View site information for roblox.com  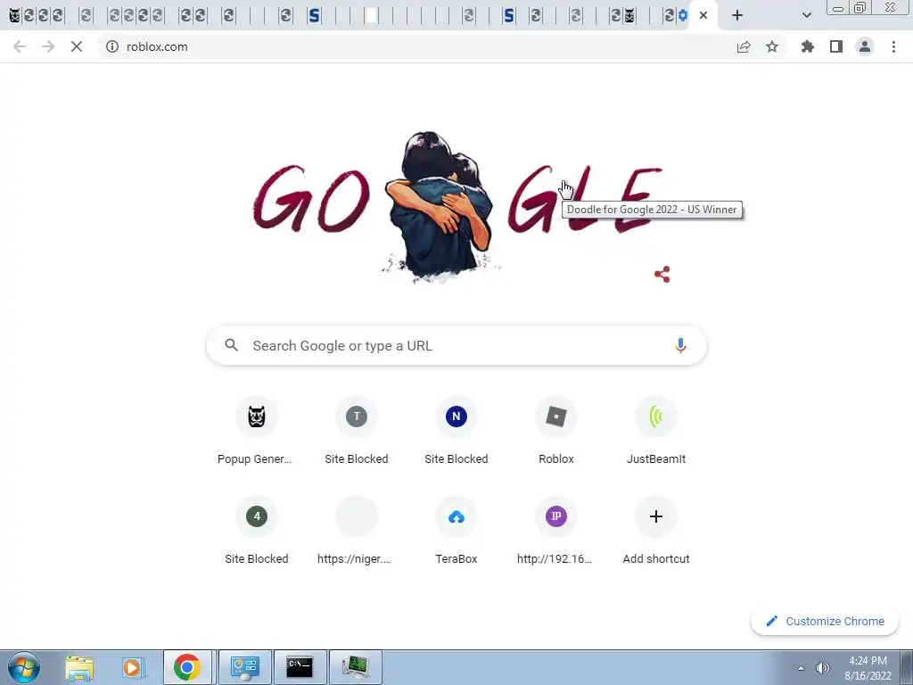click(112, 46)
